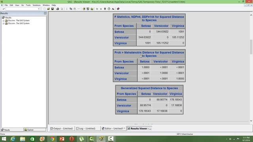Click the 'Generalized Squared Distance to Species' title
This screenshot has height=142, width=253.
[149, 88]
